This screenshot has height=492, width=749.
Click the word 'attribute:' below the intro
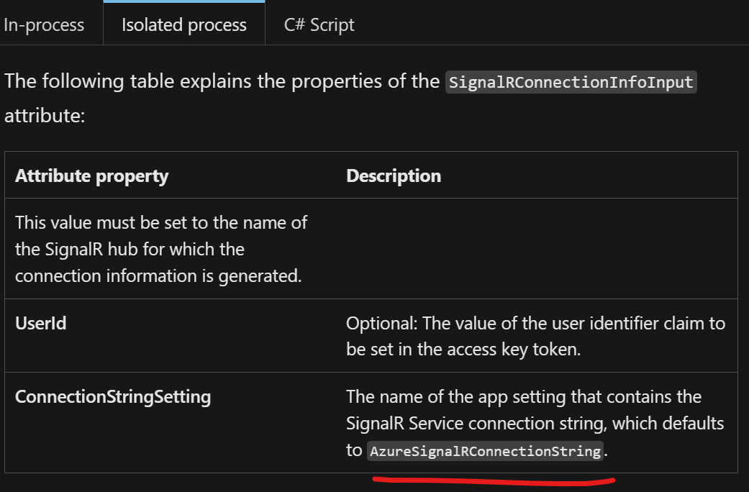tap(45, 116)
